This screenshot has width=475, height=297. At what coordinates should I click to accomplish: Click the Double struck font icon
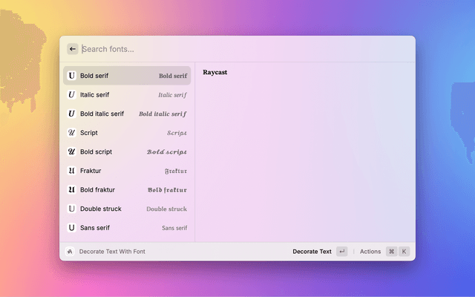click(x=71, y=209)
